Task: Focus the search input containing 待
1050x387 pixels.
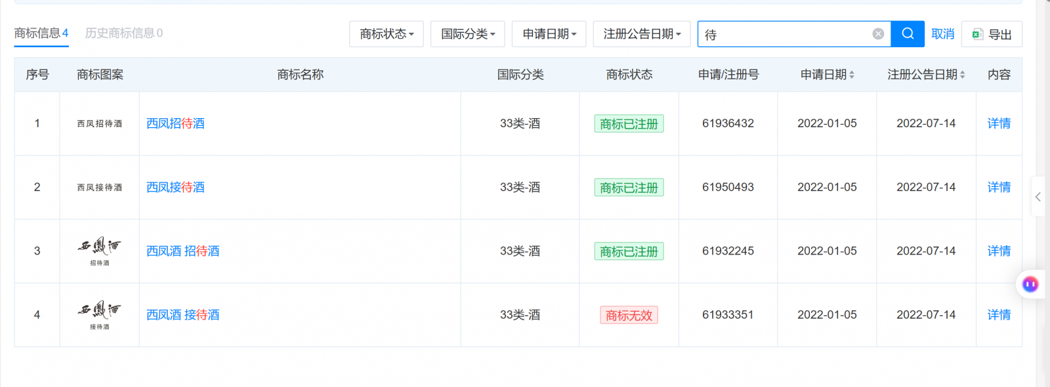Action: coord(785,34)
